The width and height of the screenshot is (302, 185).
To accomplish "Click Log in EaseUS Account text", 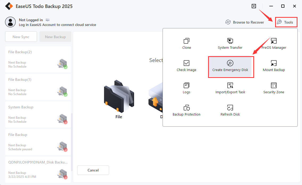I will (x=57, y=25).
